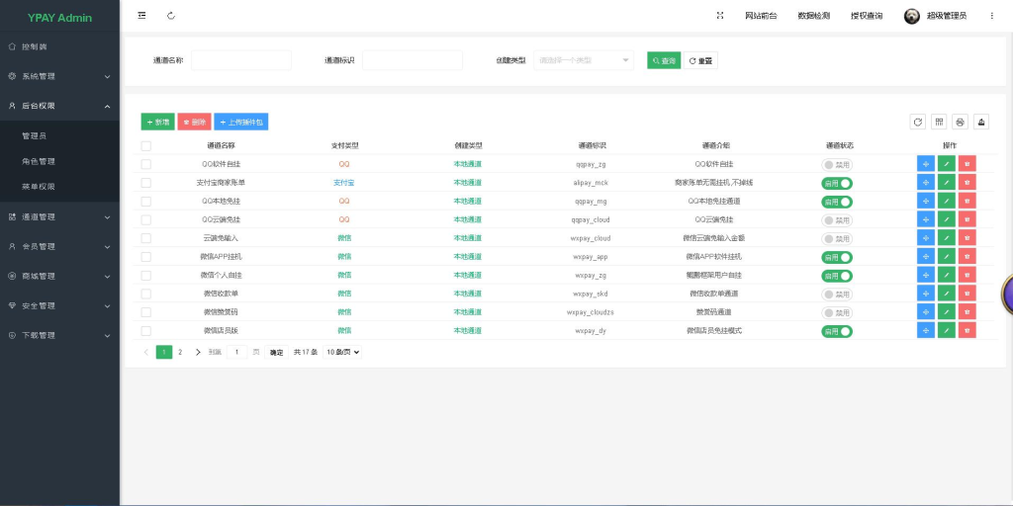Click the export icon above the table
The image size is (1013, 506).
981,122
